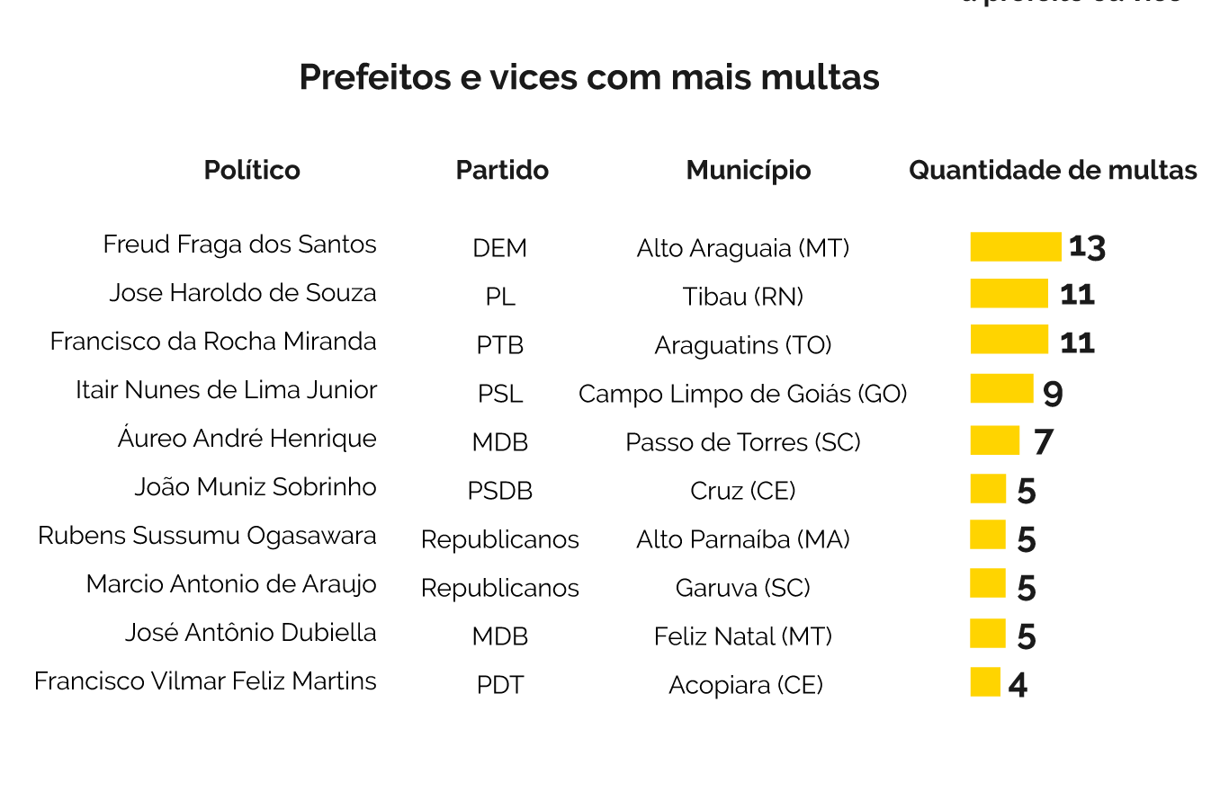Select the Município column header

pos(749,170)
